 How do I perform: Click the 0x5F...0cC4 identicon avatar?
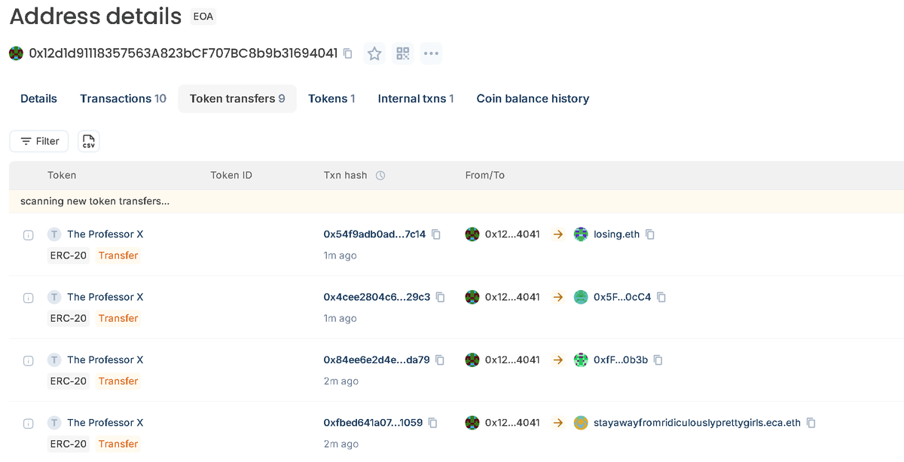(581, 297)
